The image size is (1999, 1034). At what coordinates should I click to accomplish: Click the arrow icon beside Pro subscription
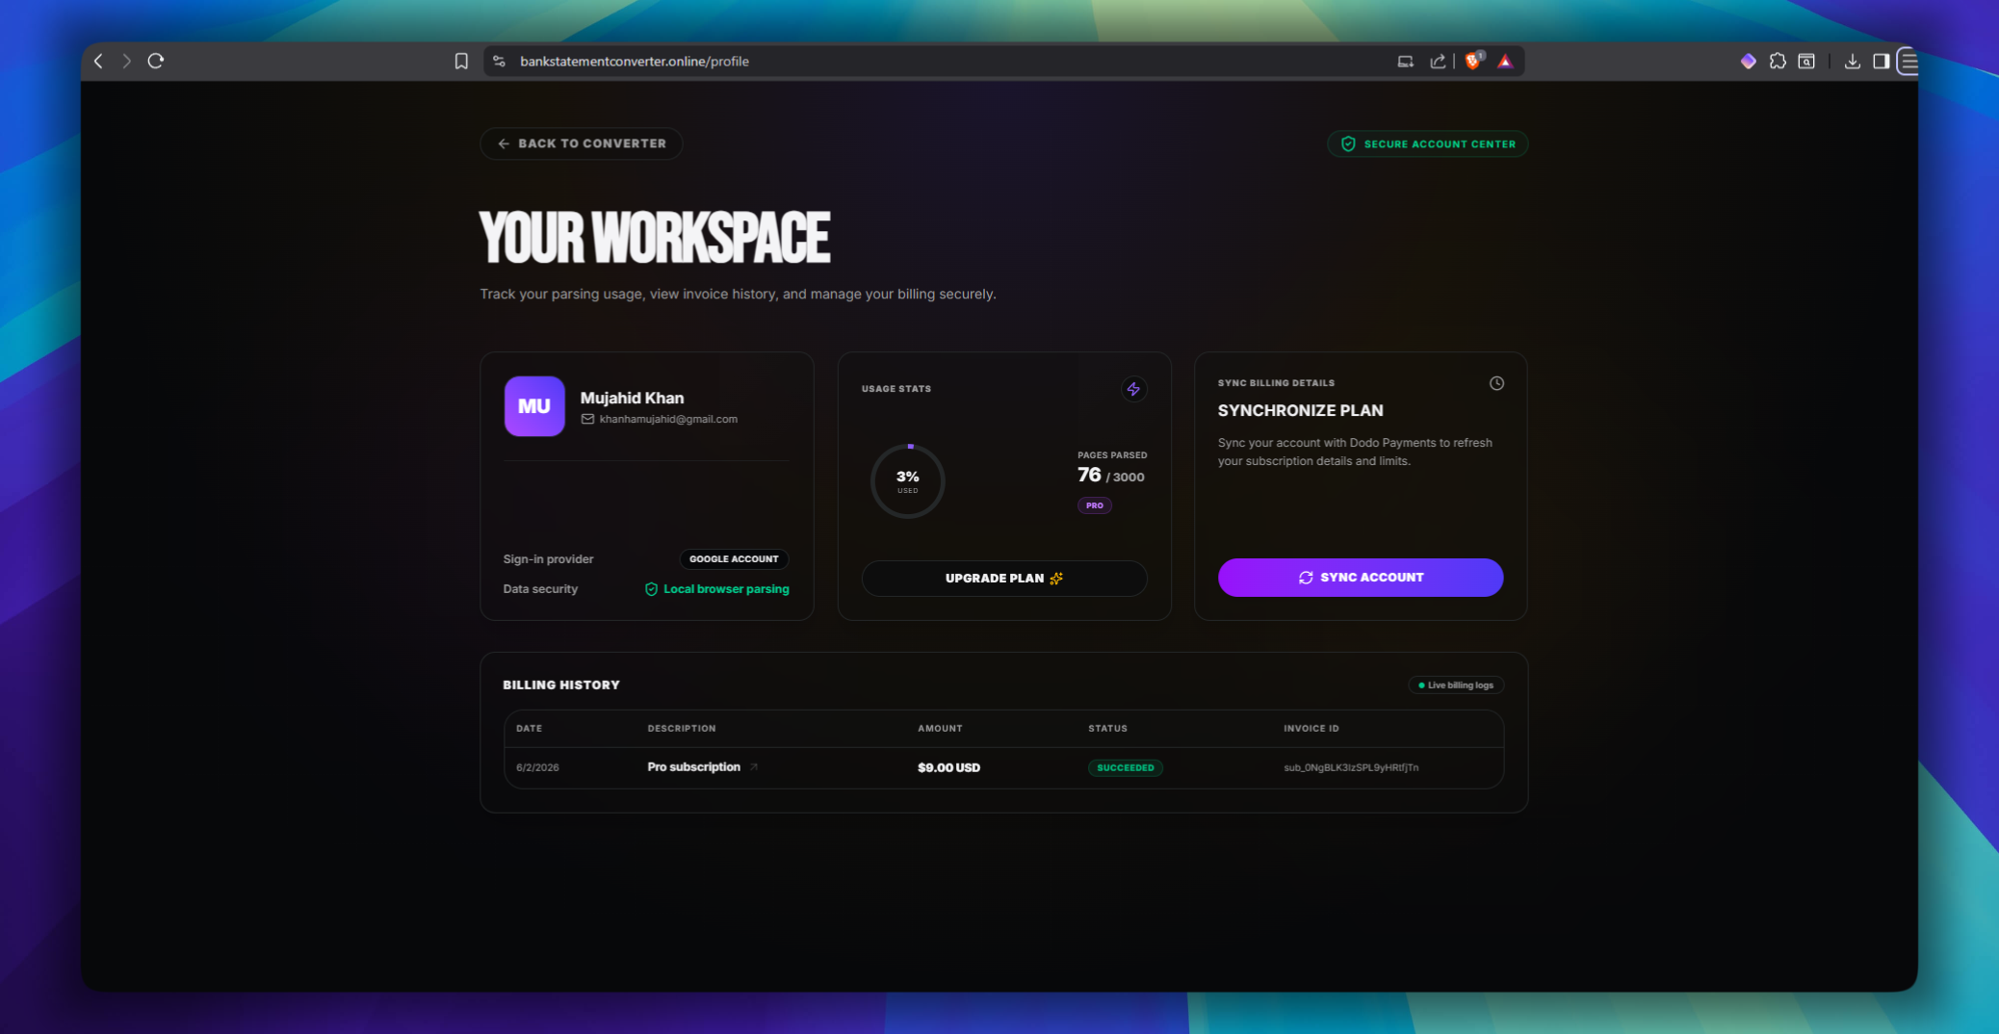point(754,767)
